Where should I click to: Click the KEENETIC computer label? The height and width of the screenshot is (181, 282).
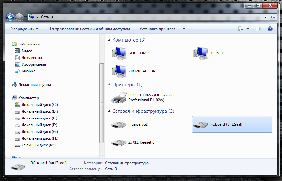click(219, 53)
